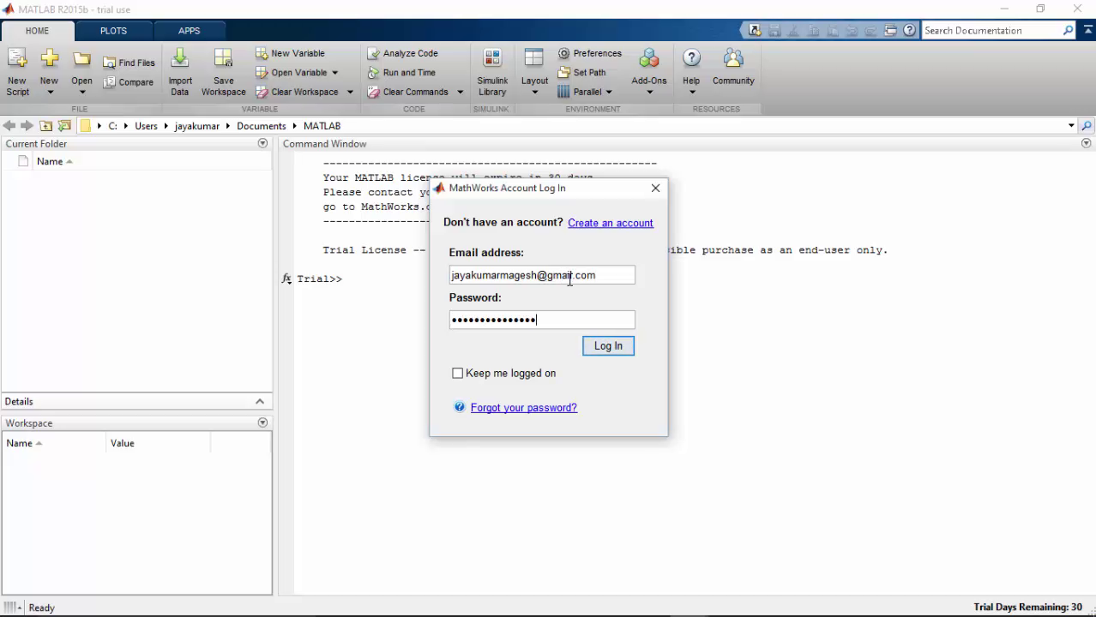This screenshot has width=1096, height=617.
Task: Click switch windows icon in quick access toolbar
Action: point(891,30)
